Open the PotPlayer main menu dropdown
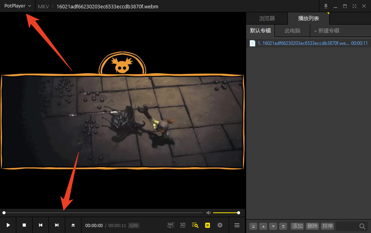 coord(17,6)
